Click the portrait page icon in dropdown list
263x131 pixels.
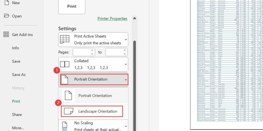[69, 95]
